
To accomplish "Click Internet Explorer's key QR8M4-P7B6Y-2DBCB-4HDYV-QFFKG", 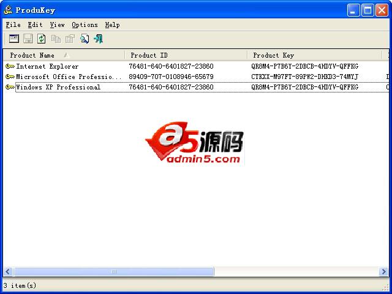I will pos(305,66).
